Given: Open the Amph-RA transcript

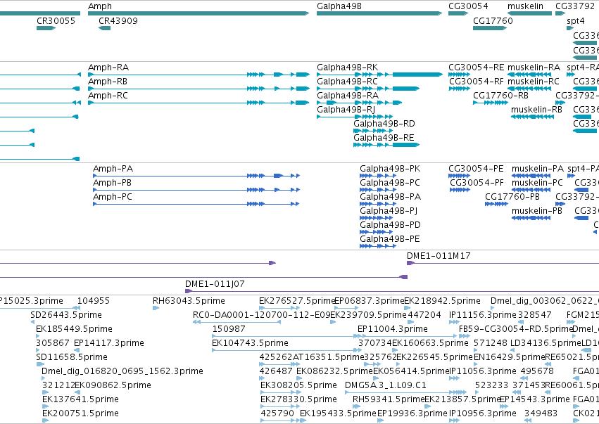Looking at the screenshot, I should [198, 75].
